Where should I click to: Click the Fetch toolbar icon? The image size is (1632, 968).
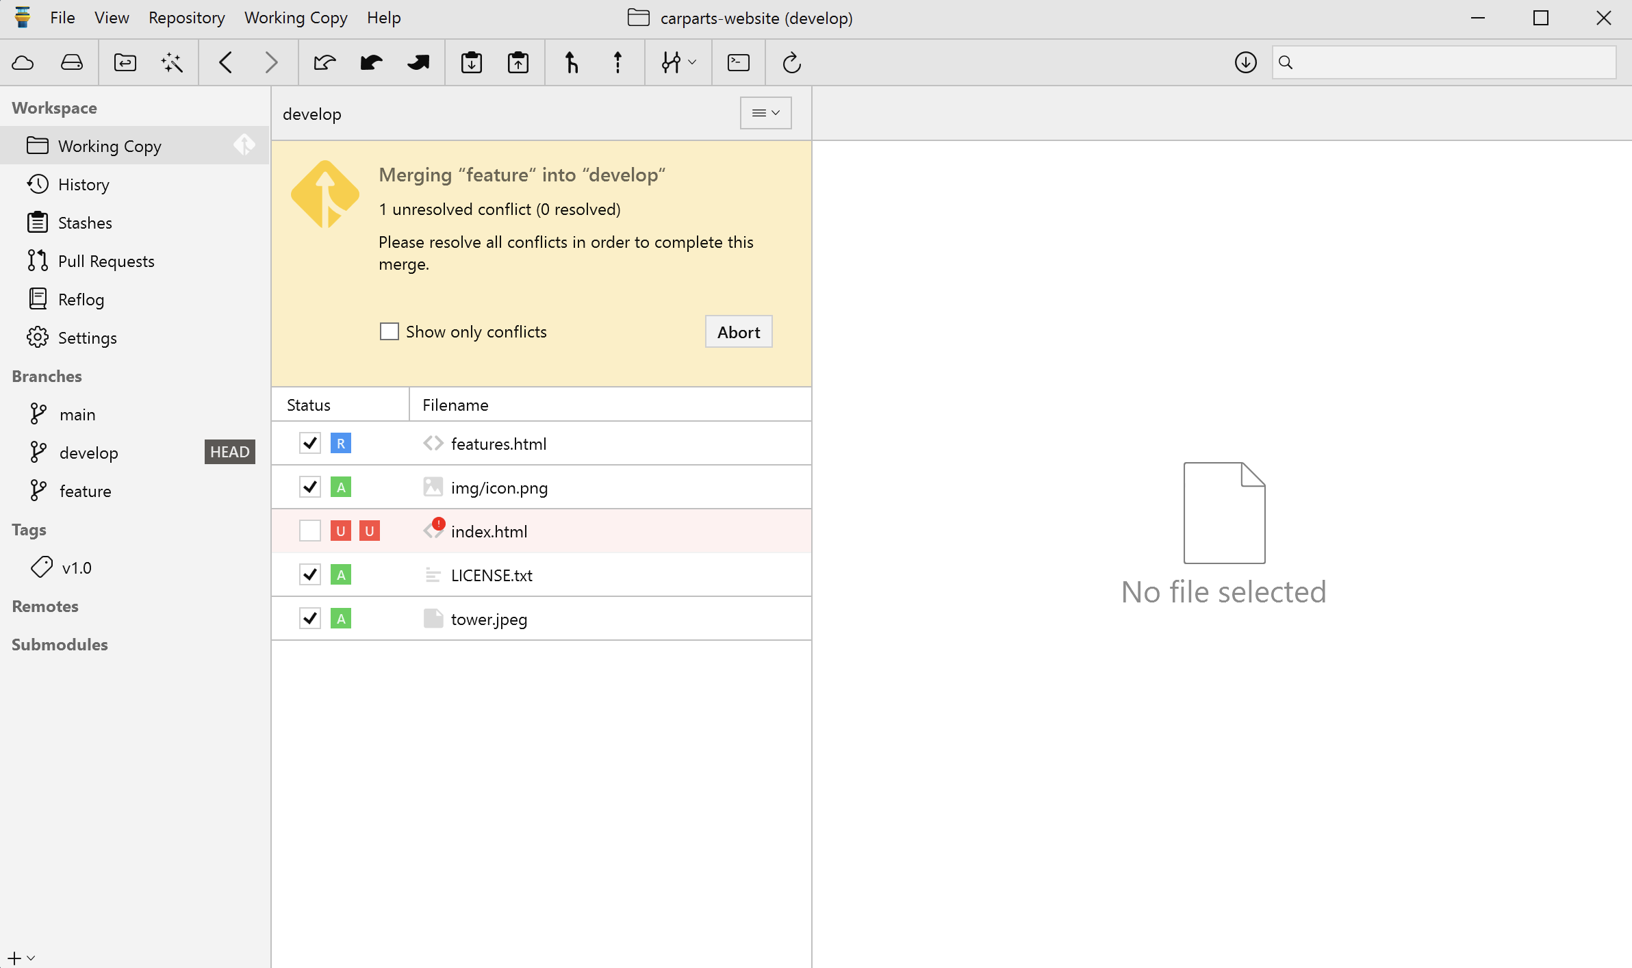324,63
